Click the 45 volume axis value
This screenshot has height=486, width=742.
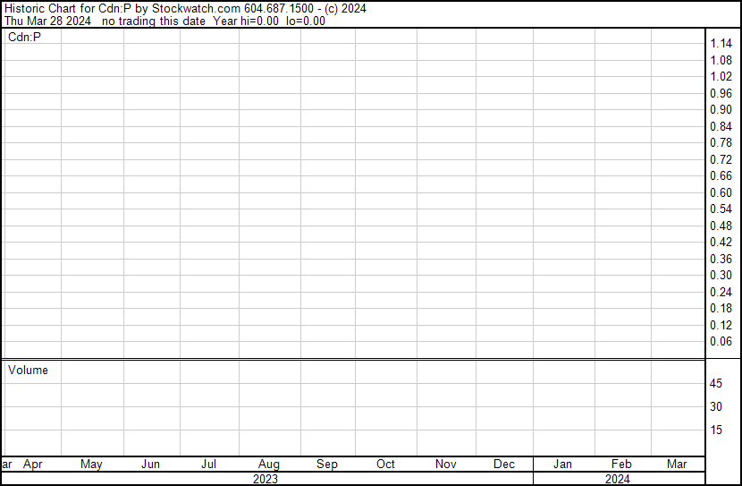(x=716, y=383)
